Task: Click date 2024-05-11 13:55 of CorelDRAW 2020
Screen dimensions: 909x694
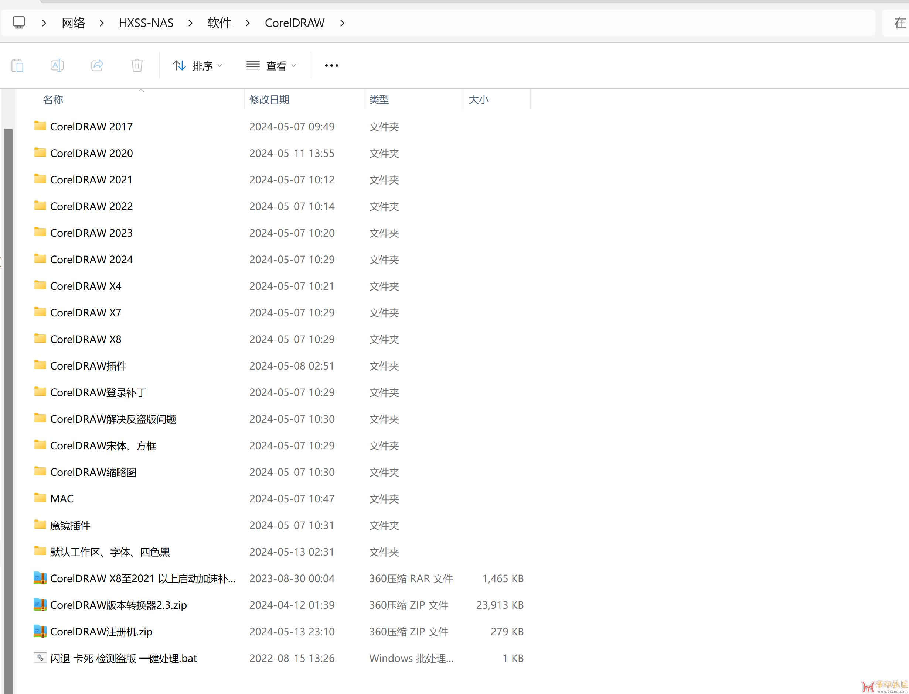Action: point(292,153)
